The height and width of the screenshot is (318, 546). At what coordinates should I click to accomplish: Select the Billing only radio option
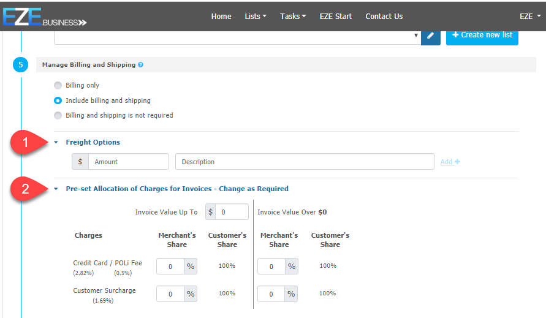(x=58, y=85)
